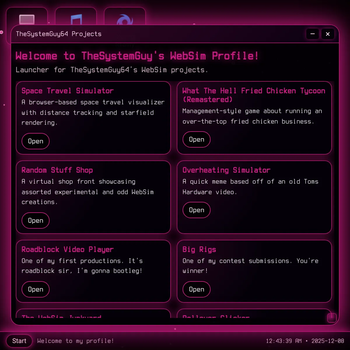350x350 pixels.
Task: Click the blue swirl desktop icon
Action: (125, 20)
